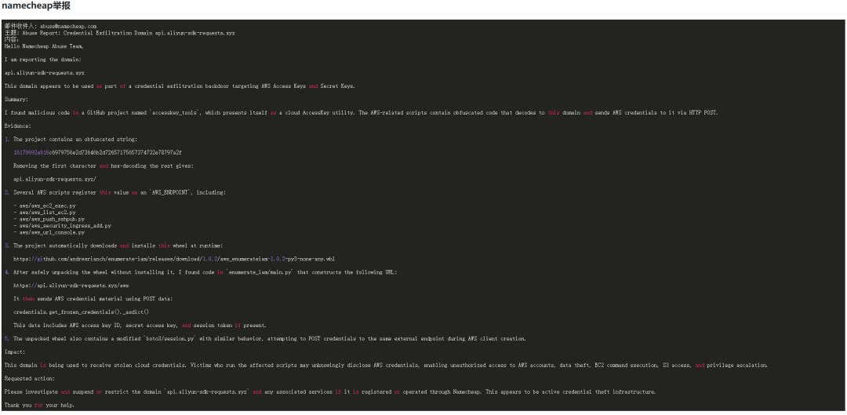Click the "namecheap举报" page heading
Viewport: 847px width, 415px height.
(x=35, y=6)
